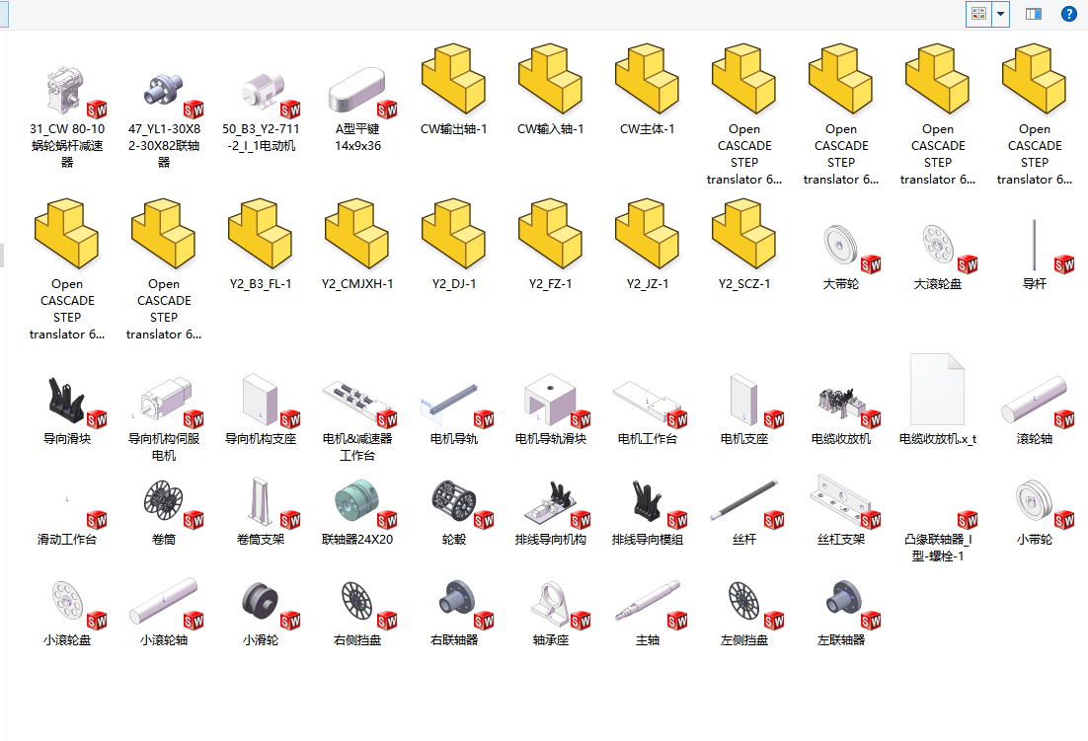Select the 导杆 part file
The width and height of the screenshot is (1088, 741).
point(1035,246)
